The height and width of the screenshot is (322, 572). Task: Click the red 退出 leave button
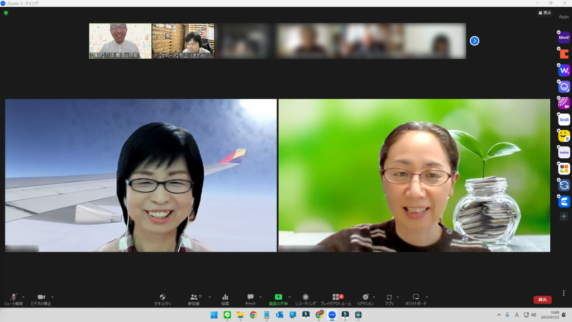(x=542, y=300)
